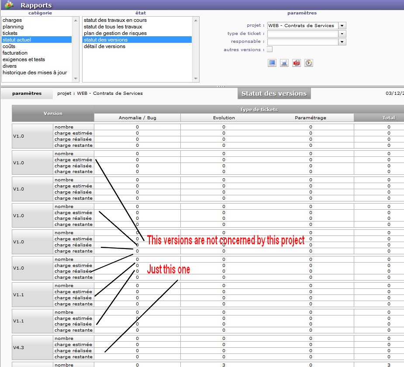Click the print report icon
The width and height of the screenshot is (404, 367).
tap(284, 63)
